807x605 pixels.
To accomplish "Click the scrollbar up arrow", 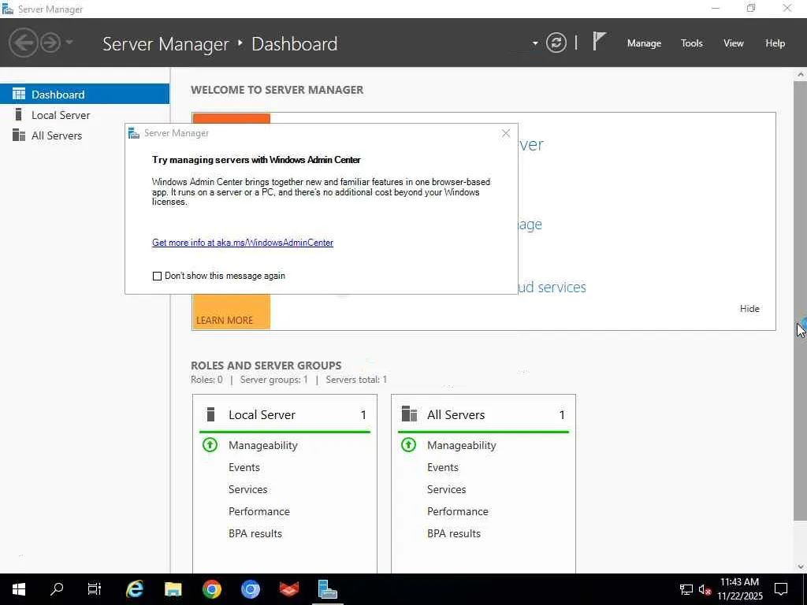I will (x=801, y=75).
